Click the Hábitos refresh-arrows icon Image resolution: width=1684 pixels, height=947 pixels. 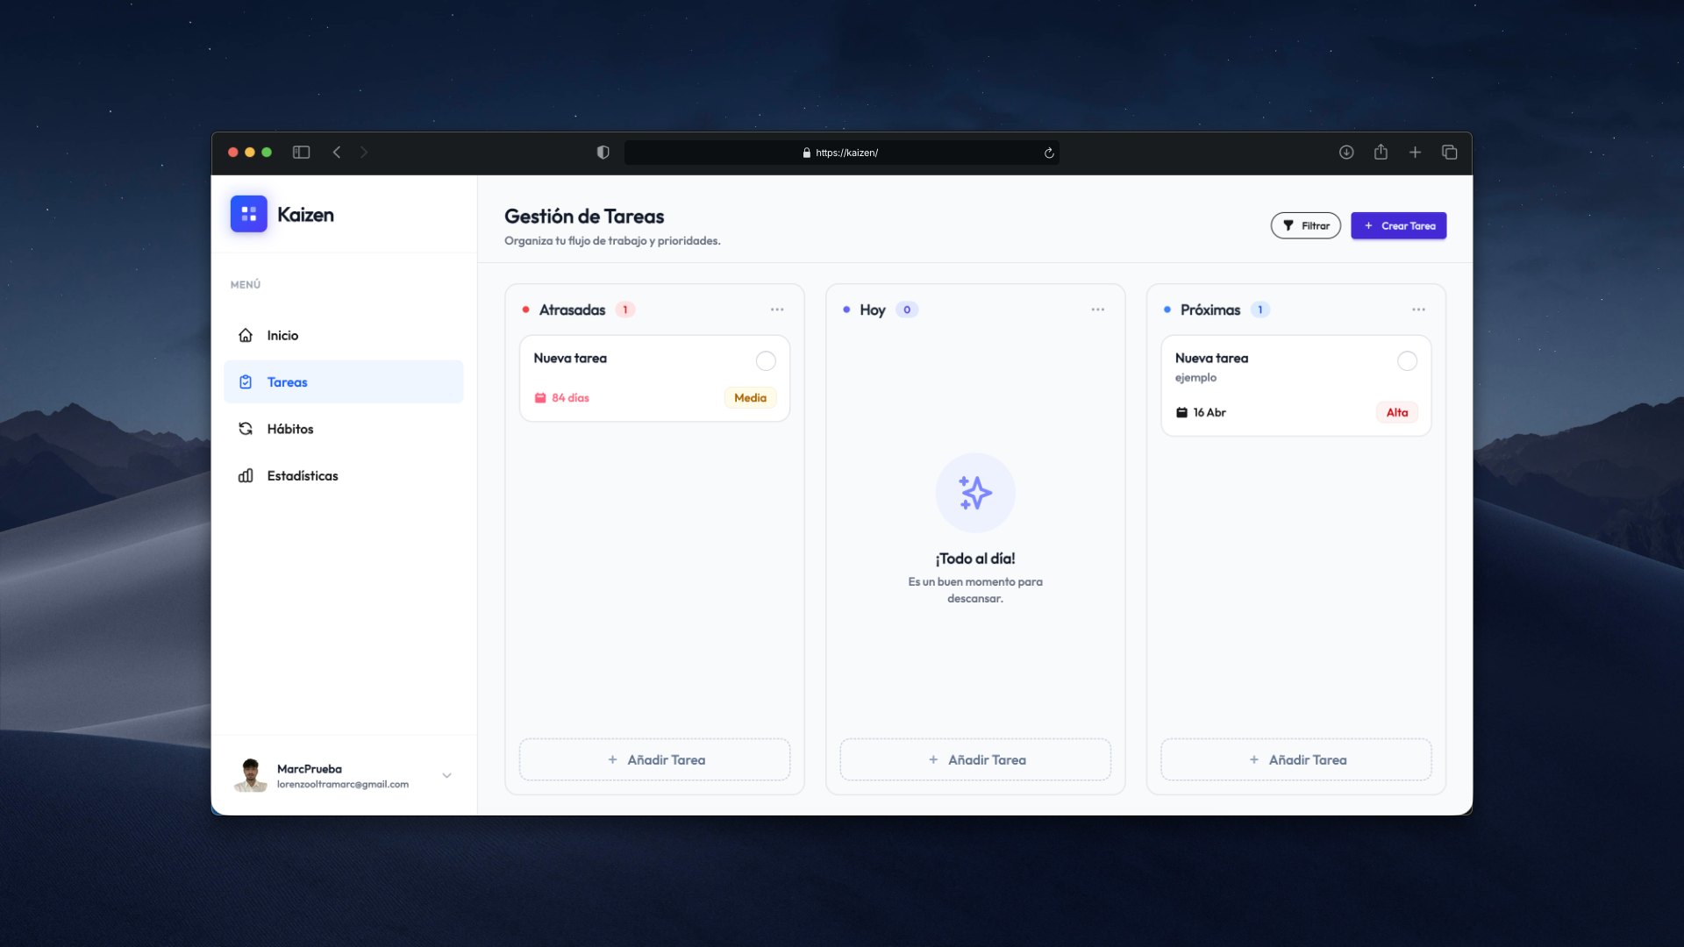246,429
